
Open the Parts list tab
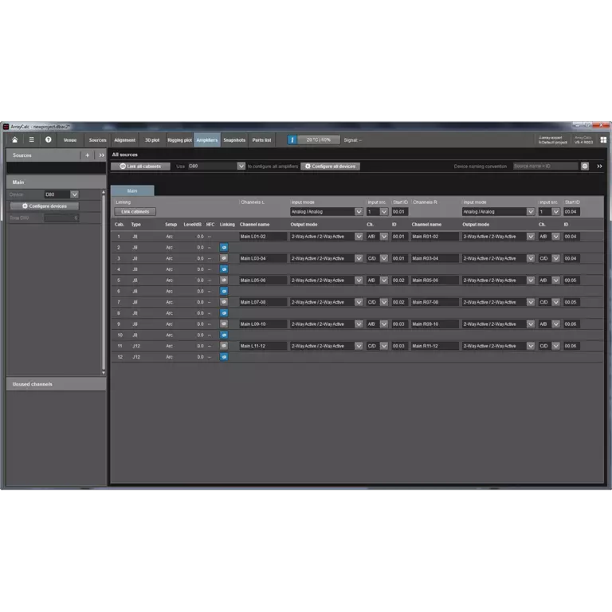261,140
